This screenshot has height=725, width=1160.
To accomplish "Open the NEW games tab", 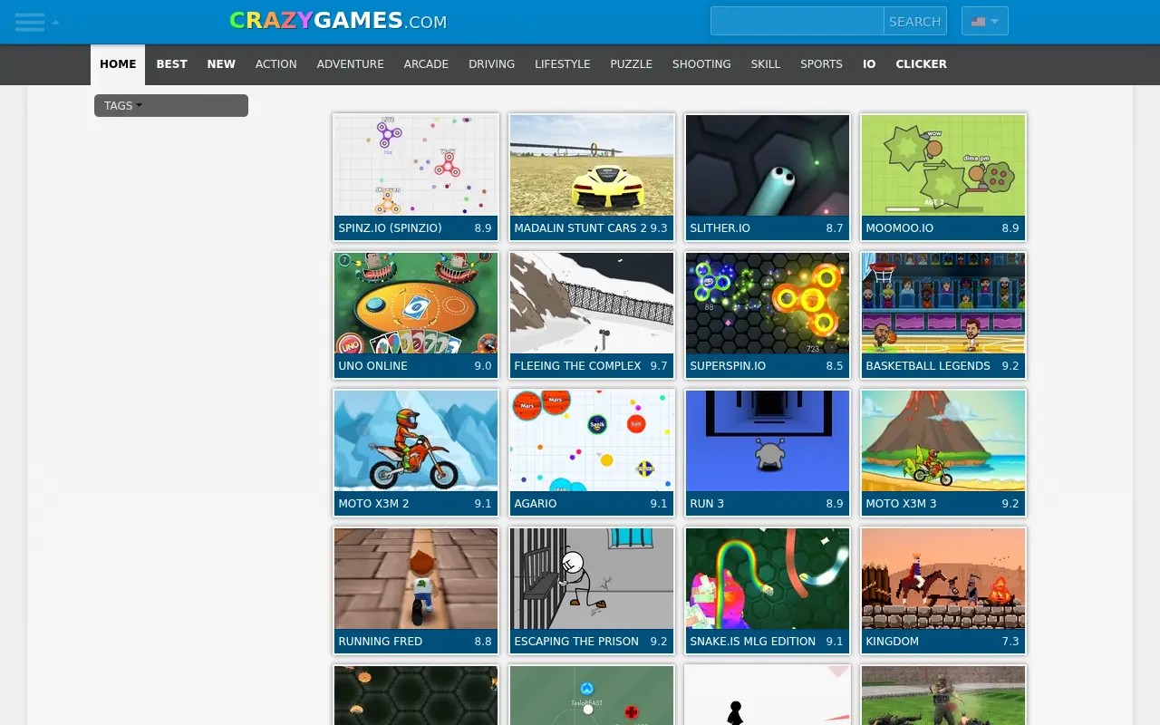I will [x=221, y=64].
